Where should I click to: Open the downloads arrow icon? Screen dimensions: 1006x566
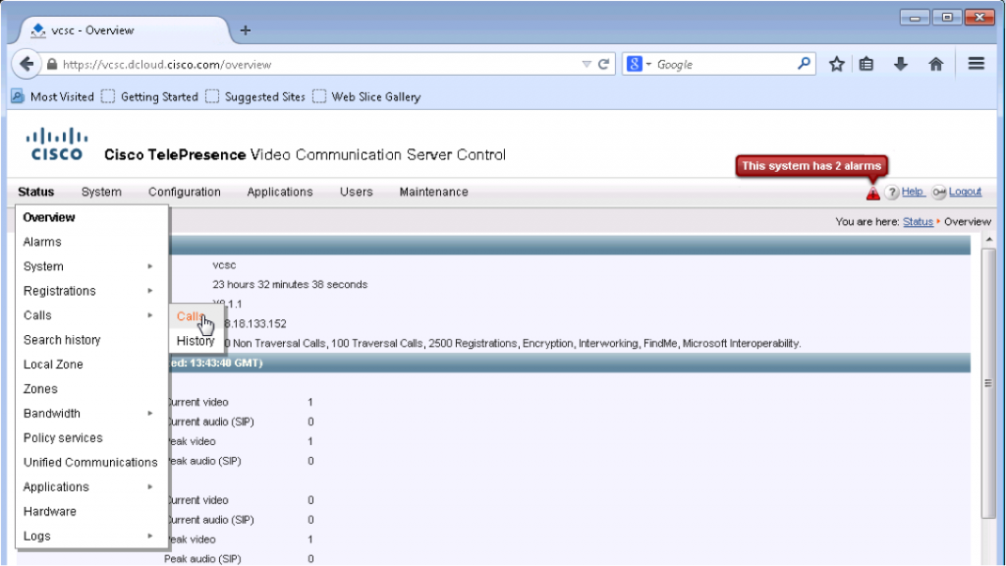pyautogui.click(x=901, y=64)
